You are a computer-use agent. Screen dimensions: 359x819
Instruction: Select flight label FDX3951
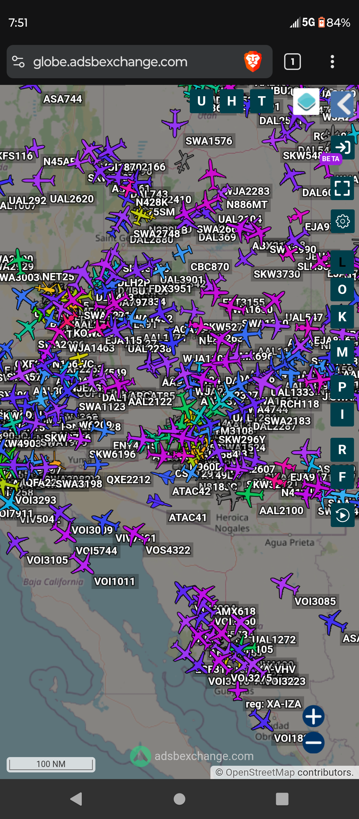pos(170,289)
